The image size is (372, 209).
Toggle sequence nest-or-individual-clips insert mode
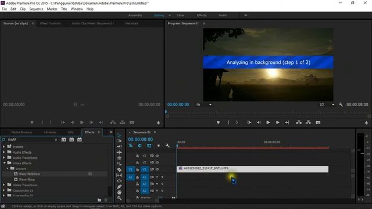[130, 146]
